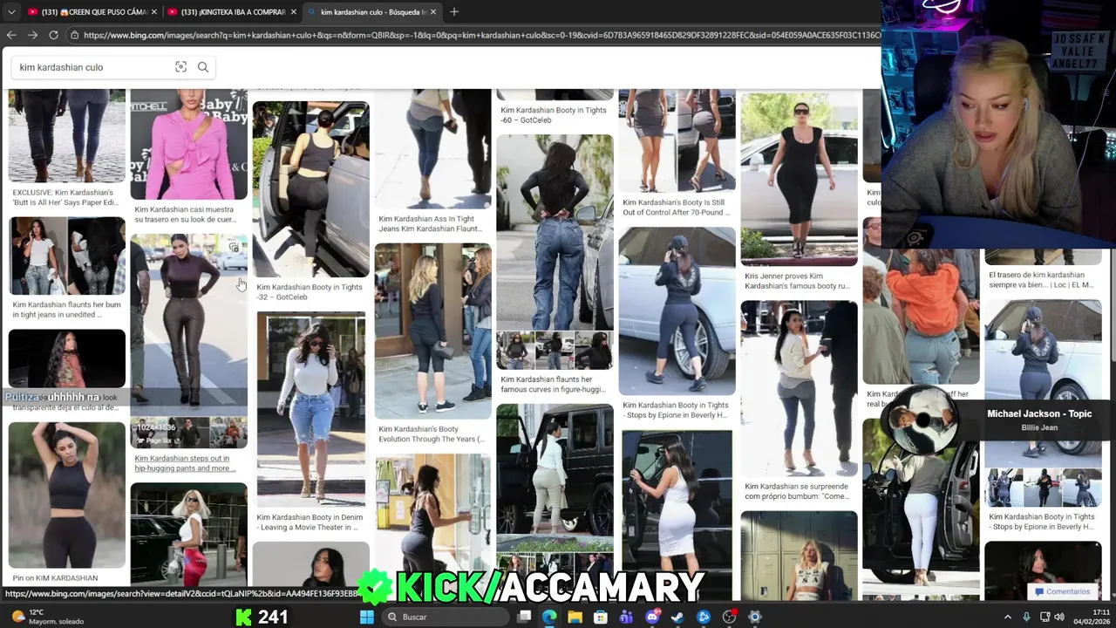
Task: Expand hidden system tray icons chevron
Action: click(x=1008, y=617)
